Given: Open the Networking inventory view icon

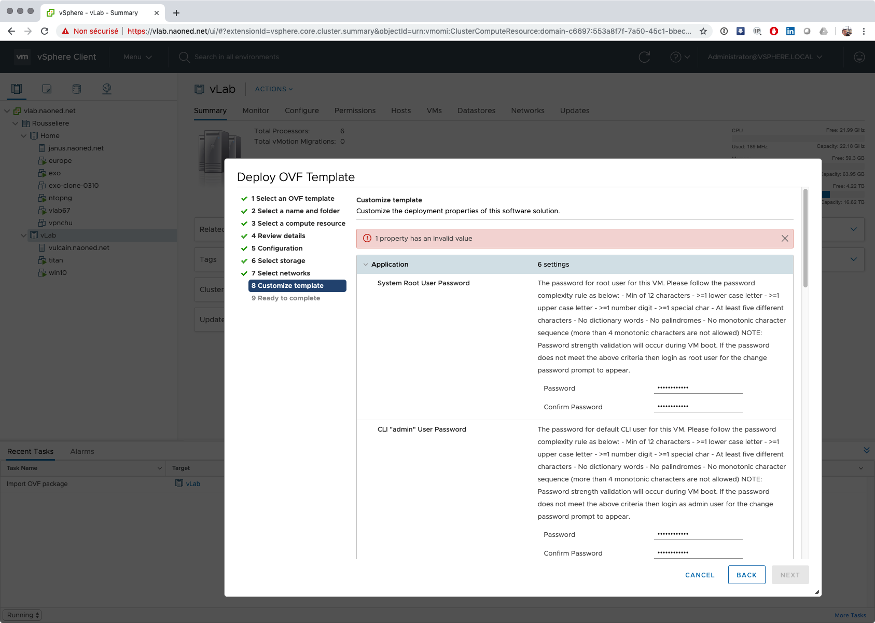Looking at the screenshot, I should click(107, 89).
